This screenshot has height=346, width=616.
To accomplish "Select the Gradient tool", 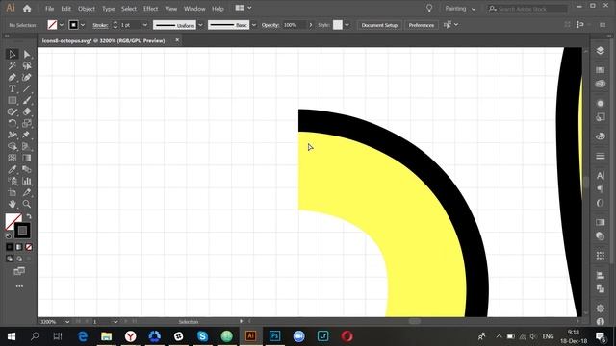I will click(x=27, y=158).
